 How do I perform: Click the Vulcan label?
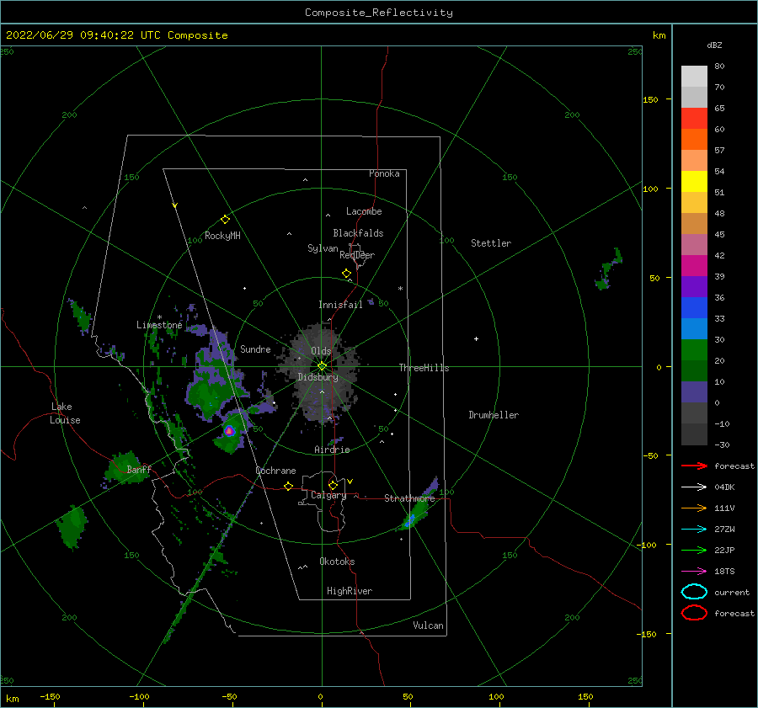pos(428,625)
